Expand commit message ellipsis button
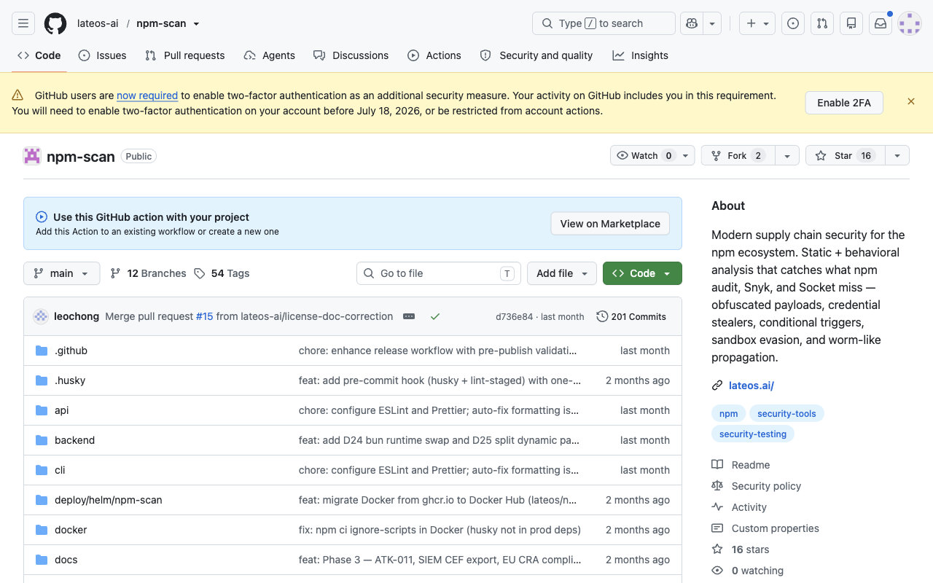933x583 pixels. 409,316
